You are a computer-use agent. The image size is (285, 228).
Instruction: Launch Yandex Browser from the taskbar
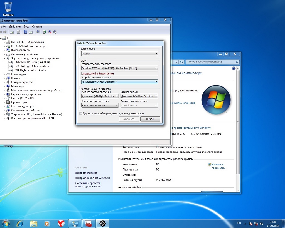click(x=61, y=223)
